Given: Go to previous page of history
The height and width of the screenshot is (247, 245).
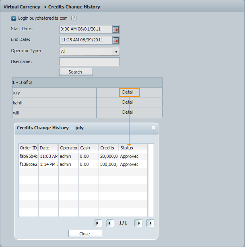Looking at the screenshot, I should pyautogui.click(x=110, y=223).
